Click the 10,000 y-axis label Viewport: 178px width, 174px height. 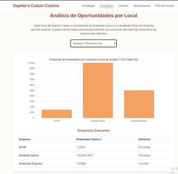pyautogui.click(x=31, y=63)
